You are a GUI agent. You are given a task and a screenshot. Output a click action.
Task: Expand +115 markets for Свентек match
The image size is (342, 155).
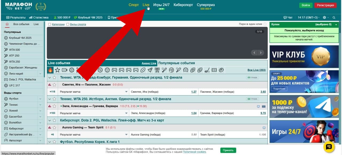click(x=52, y=92)
